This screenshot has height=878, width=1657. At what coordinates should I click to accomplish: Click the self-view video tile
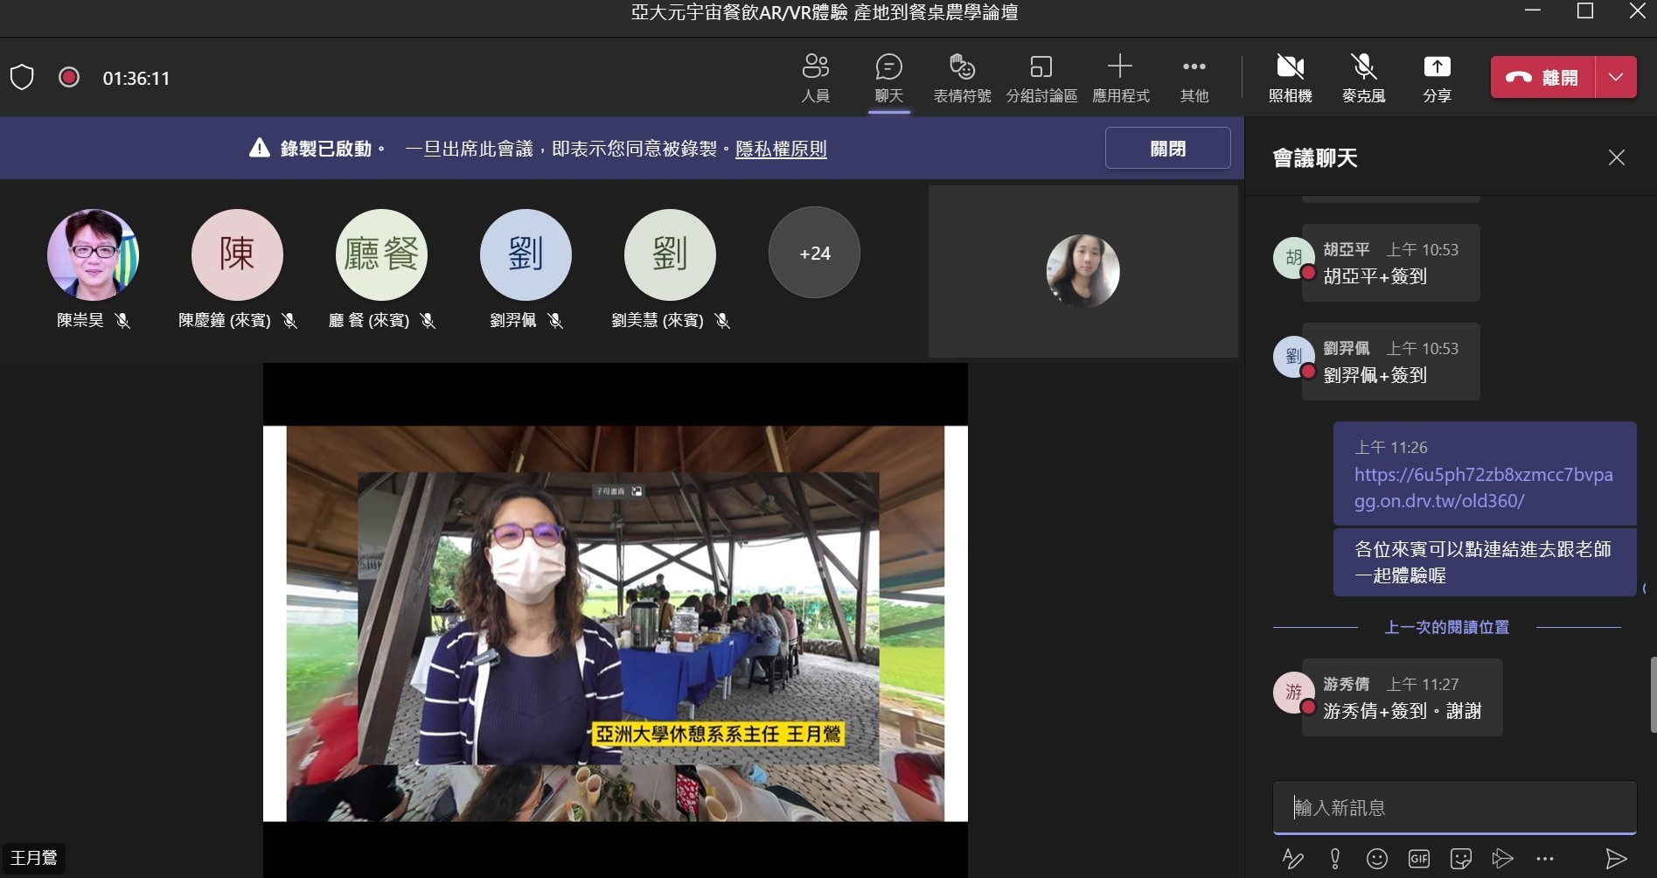(x=1083, y=271)
